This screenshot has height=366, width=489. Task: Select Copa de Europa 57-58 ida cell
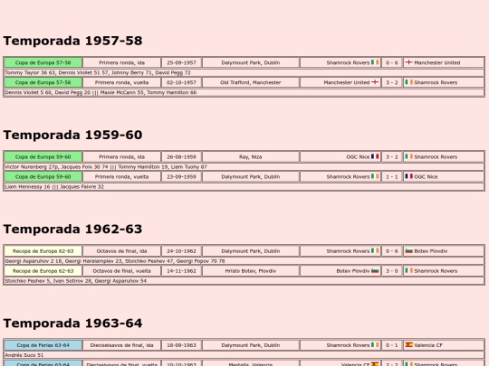(43, 62)
